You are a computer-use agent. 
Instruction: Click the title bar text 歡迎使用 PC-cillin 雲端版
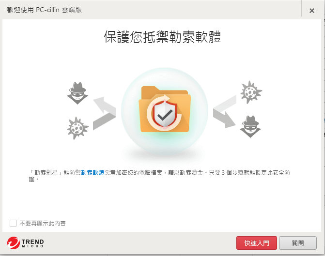(45, 10)
